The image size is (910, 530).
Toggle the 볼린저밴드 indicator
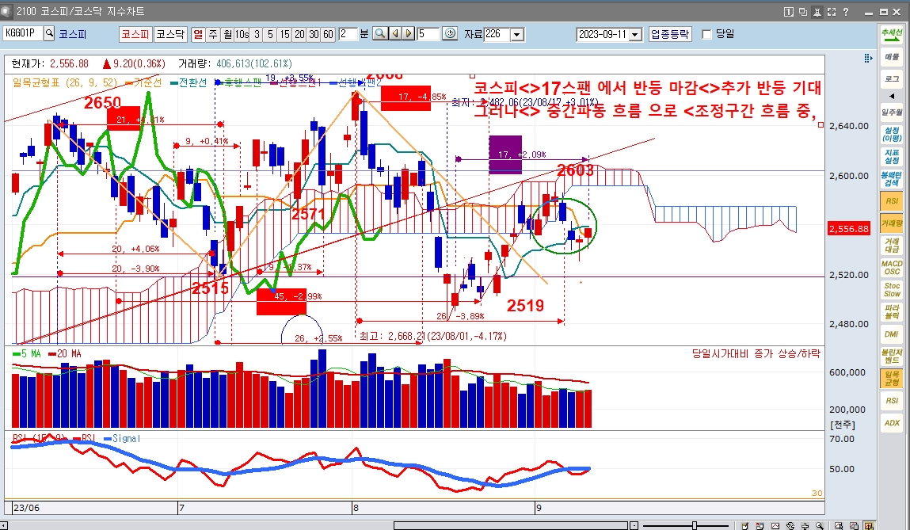pos(892,356)
